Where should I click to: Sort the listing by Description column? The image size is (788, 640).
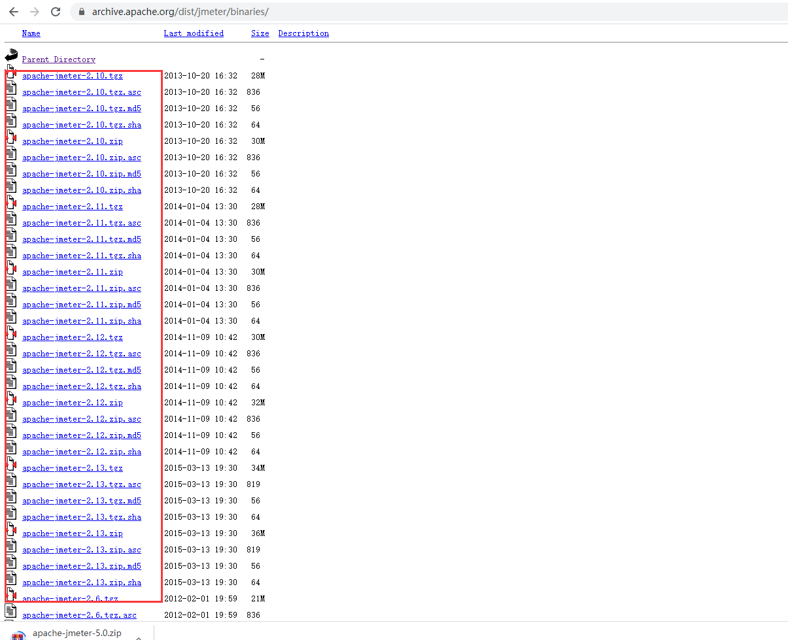(303, 33)
